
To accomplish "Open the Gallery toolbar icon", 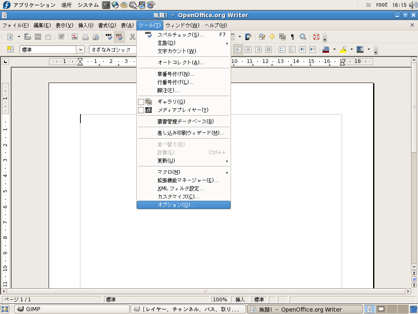I will (x=282, y=37).
